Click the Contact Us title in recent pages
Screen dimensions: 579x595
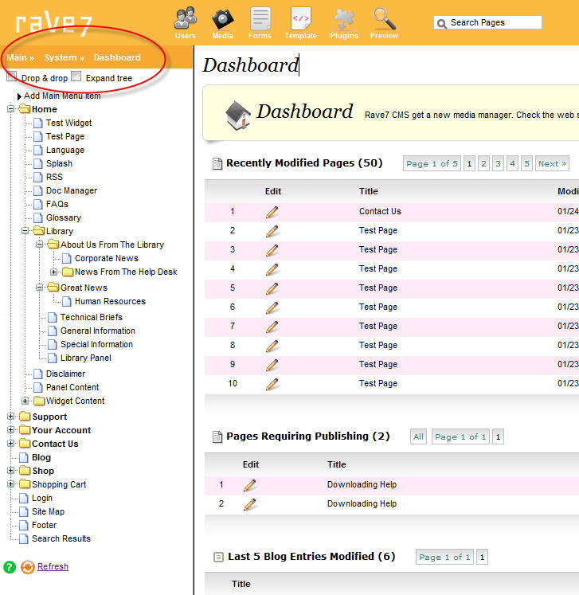pyautogui.click(x=380, y=211)
